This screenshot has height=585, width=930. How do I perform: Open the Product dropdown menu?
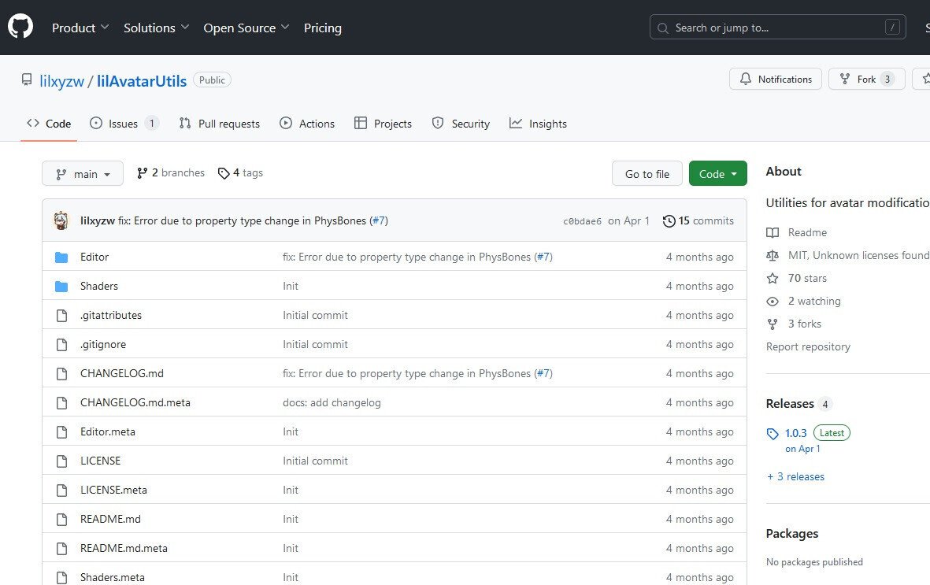tap(80, 28)
